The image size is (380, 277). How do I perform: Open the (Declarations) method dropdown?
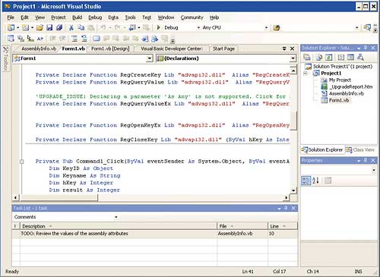point(293,58)
